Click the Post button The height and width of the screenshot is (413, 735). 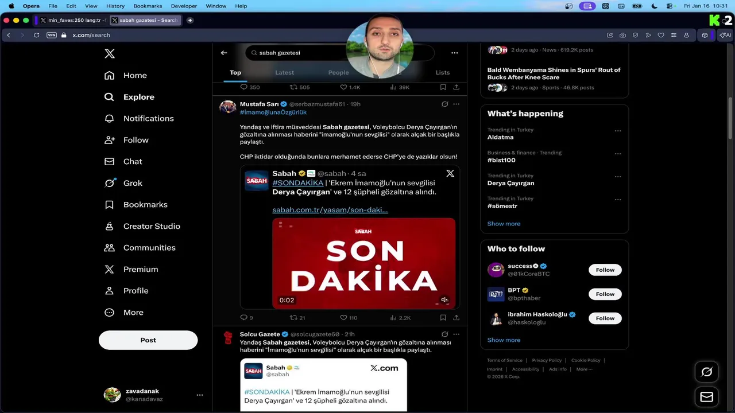click(x=148, y=340)
